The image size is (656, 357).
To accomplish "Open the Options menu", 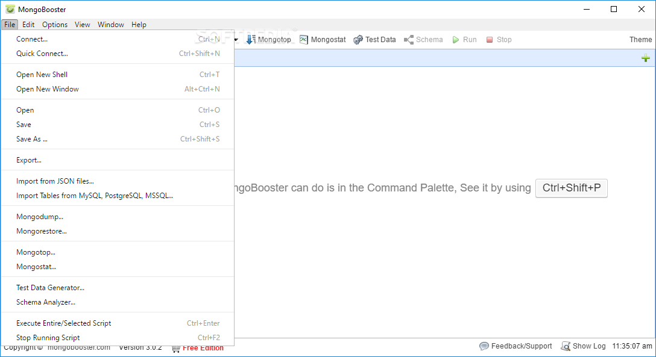I will point(55,25).
